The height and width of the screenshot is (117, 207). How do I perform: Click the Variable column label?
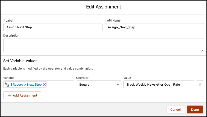pyautogui.click(x=9, y=78)
